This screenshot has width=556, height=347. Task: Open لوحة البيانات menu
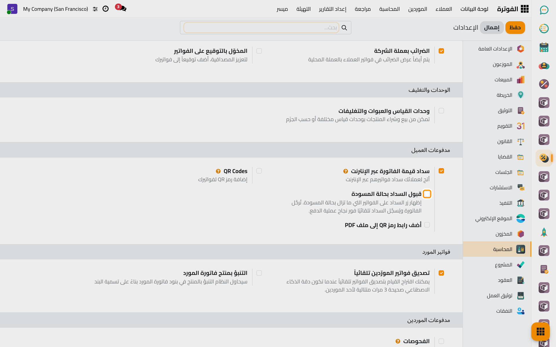point(474,9)
